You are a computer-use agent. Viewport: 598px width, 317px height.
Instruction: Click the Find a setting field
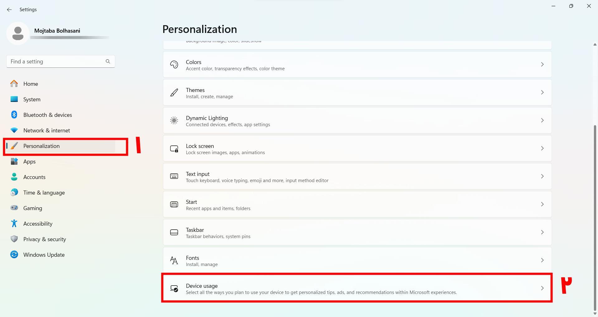point(61,62)
